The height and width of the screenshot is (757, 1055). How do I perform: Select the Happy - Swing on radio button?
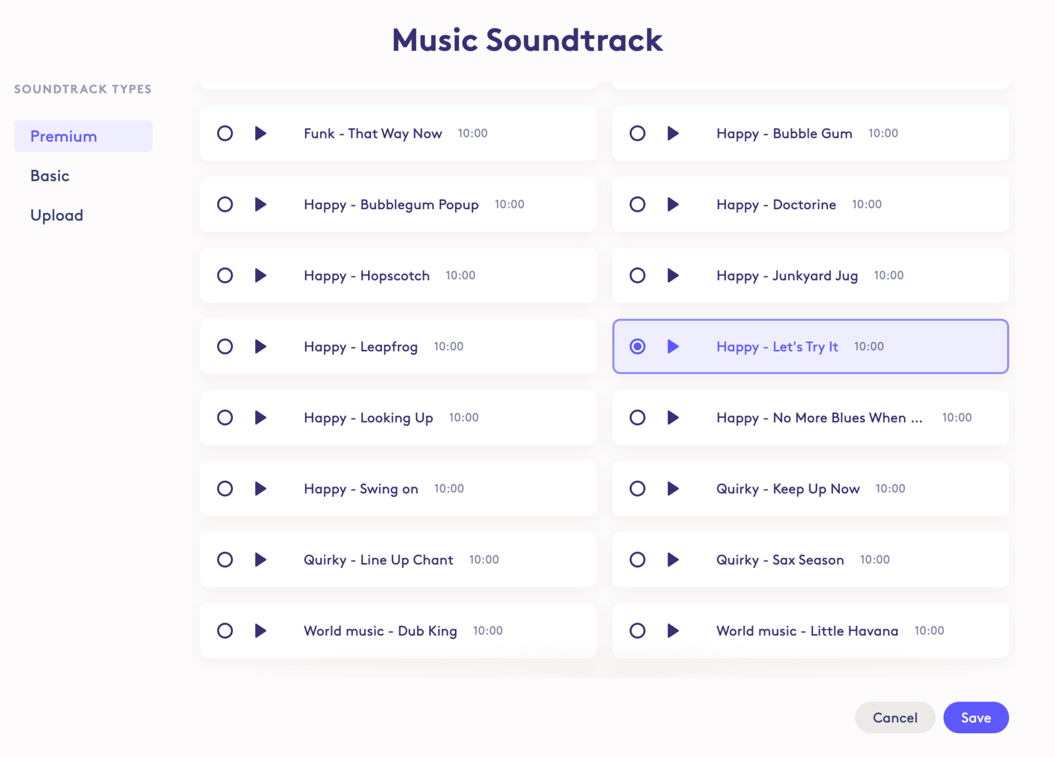click(x=224, y=488)
